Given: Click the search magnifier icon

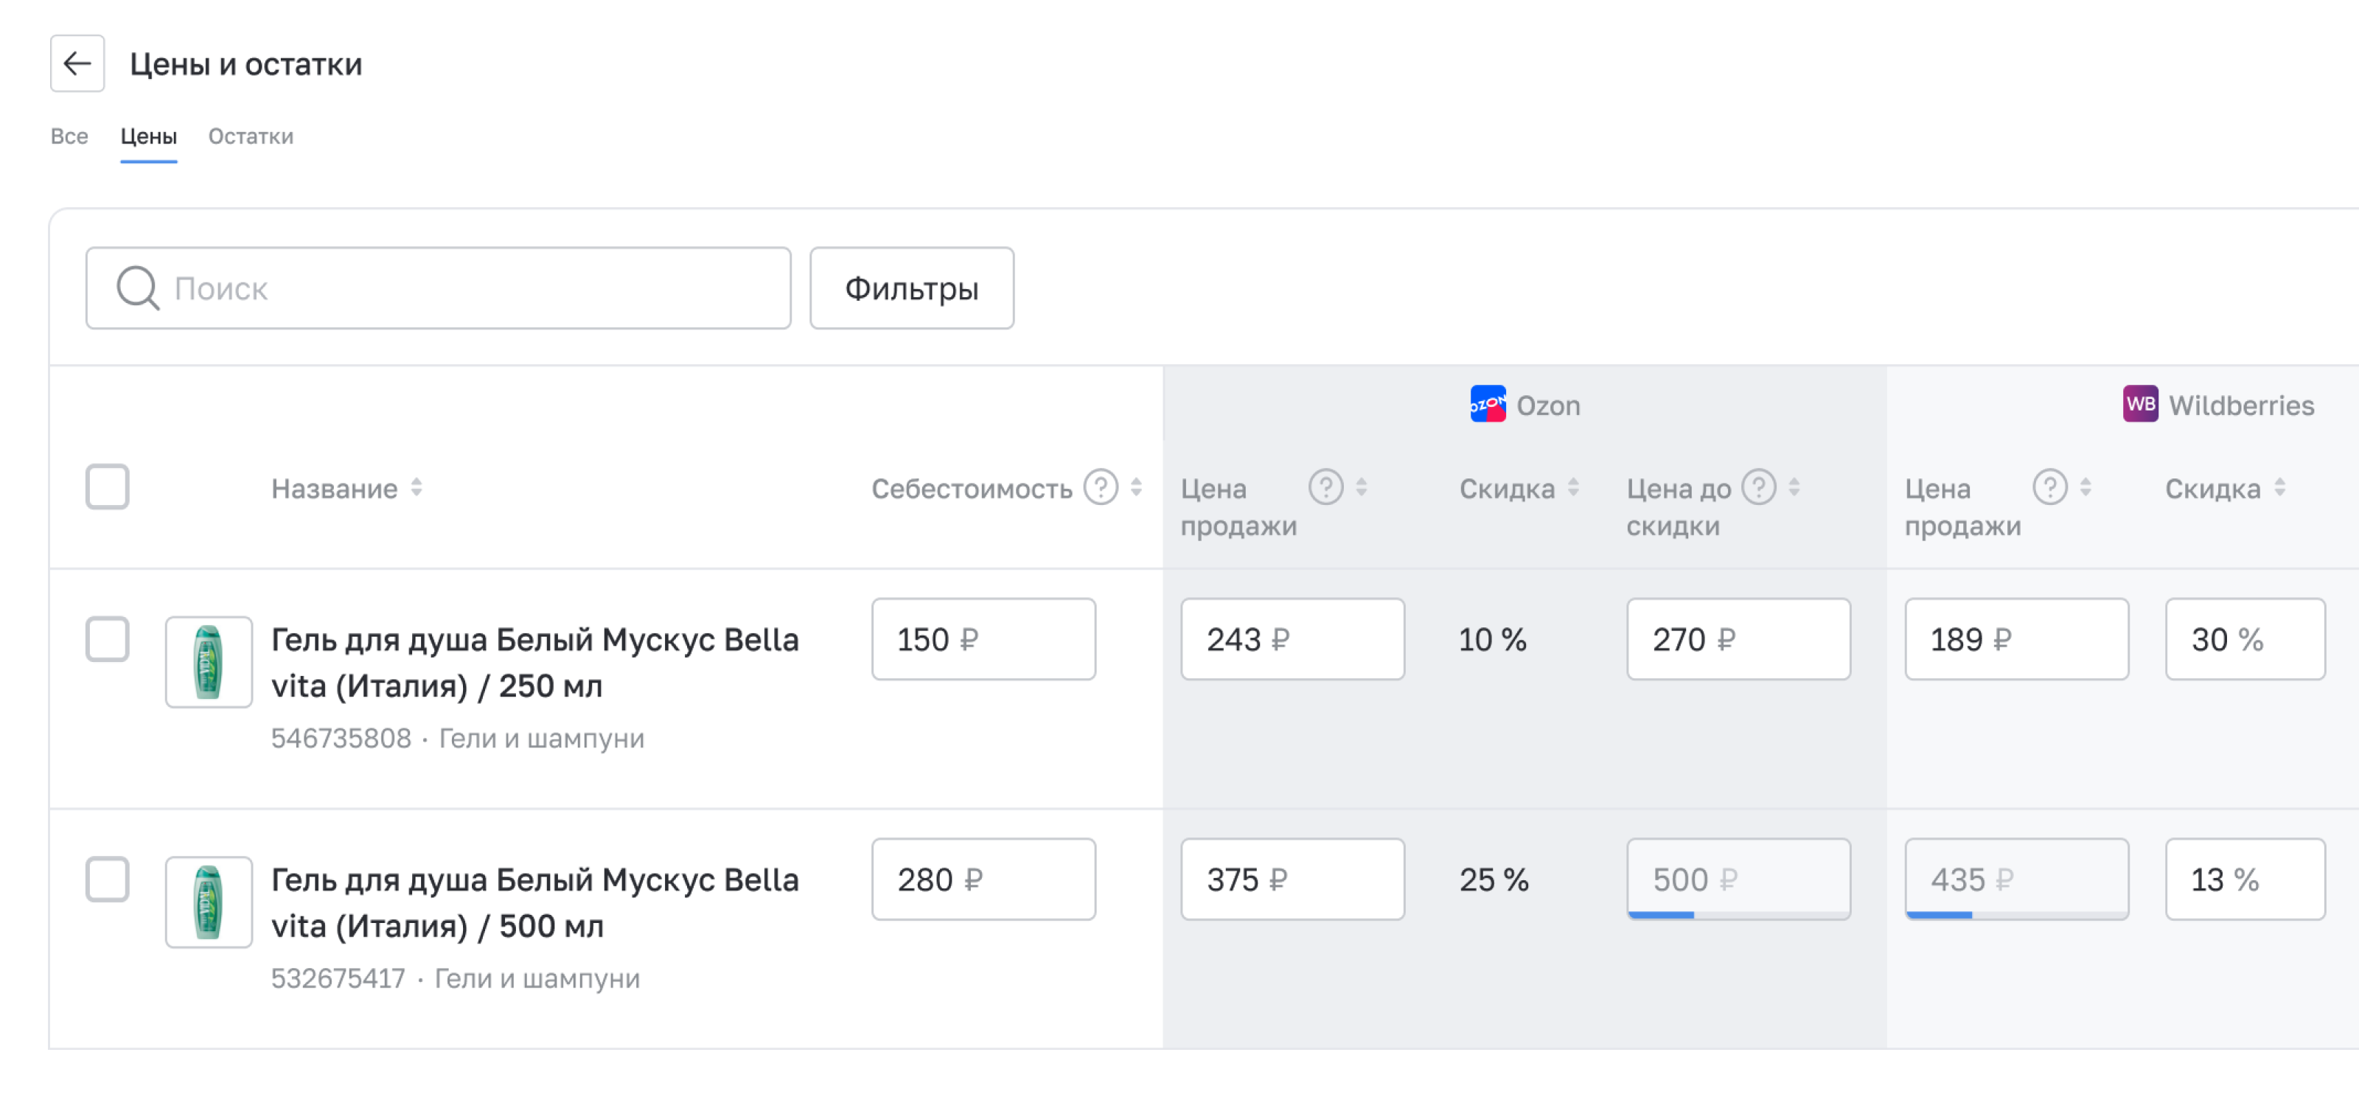Looking at the screenshot, I should [137, 288].
